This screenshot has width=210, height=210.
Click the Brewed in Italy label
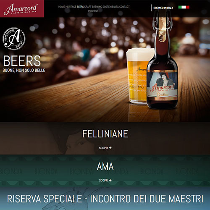pyautogui.click(x=163, y=8)
